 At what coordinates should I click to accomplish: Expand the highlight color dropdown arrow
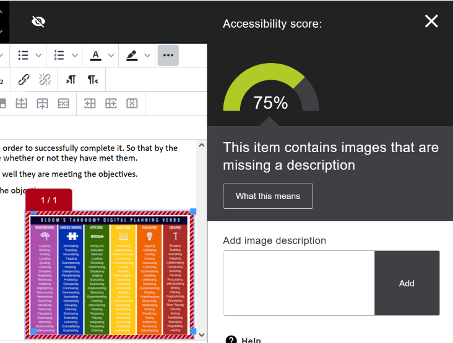point(148,55)
